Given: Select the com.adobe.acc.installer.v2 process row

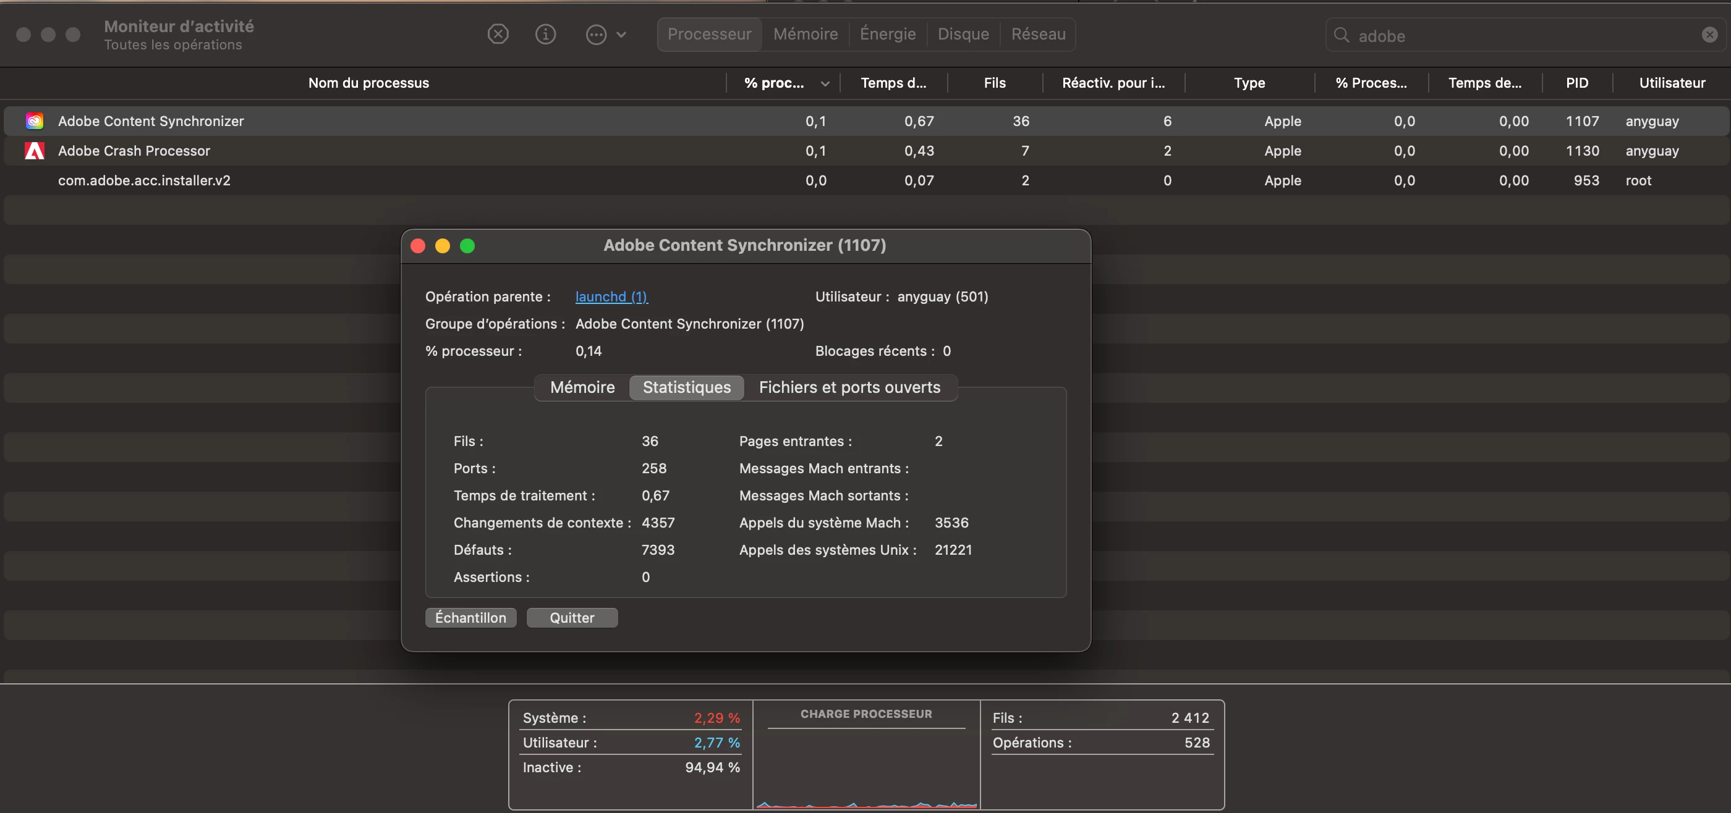Looking at the screenshot, I should (144, 180).
